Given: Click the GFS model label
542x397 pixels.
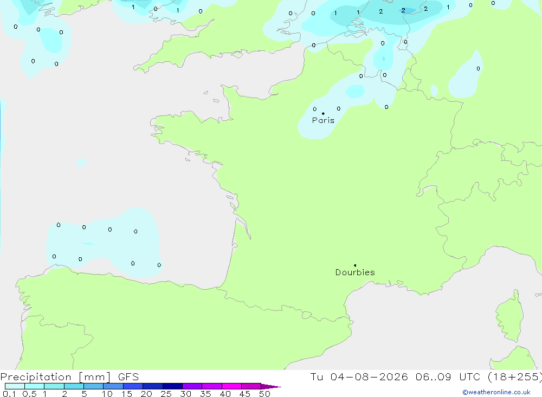Looking at the screenshot, I should point(128,377).
